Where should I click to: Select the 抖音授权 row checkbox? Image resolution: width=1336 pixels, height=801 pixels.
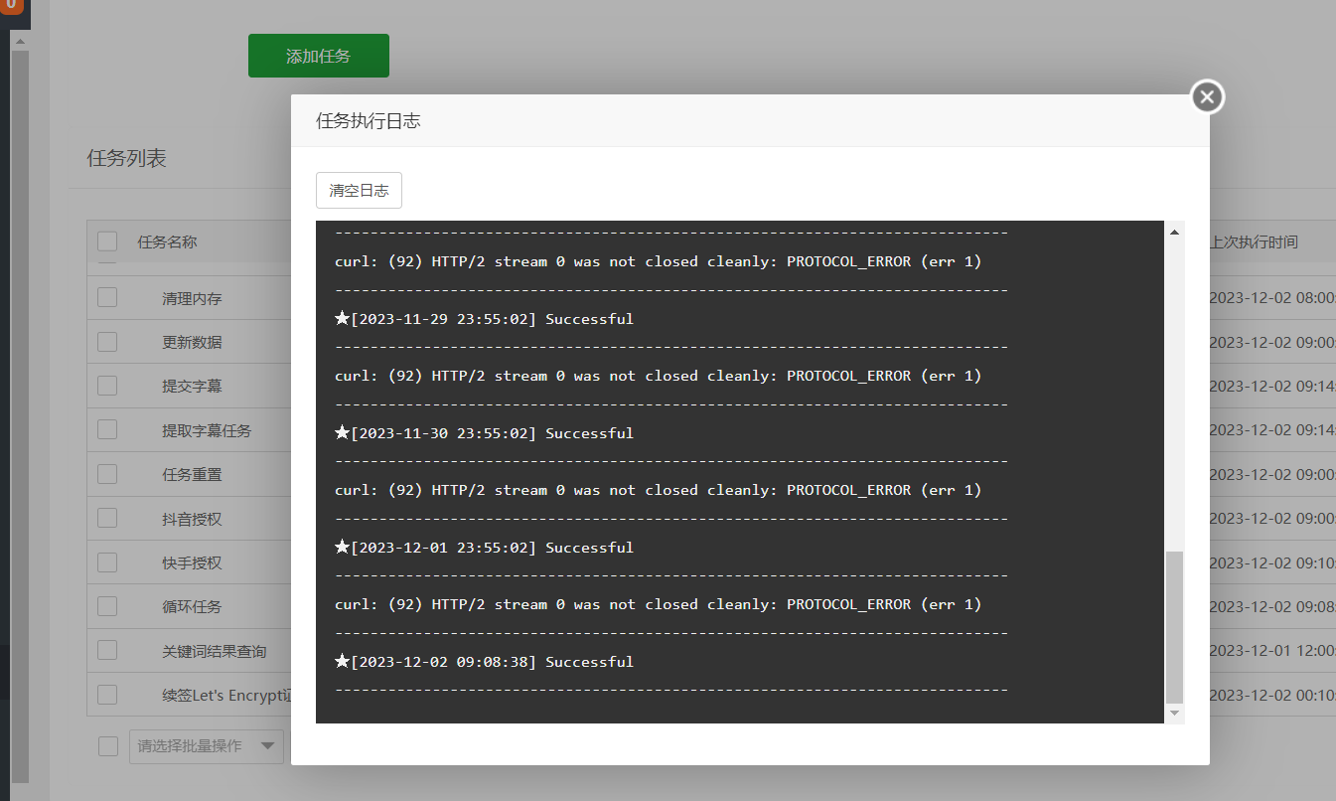[x=107, y=518]
